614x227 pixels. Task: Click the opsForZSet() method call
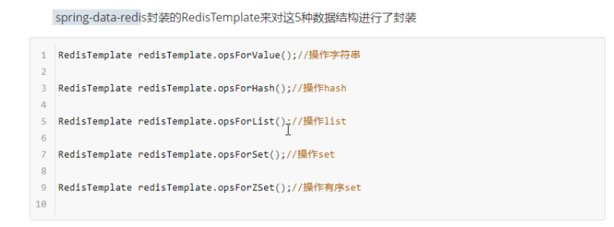click(252, 188)
